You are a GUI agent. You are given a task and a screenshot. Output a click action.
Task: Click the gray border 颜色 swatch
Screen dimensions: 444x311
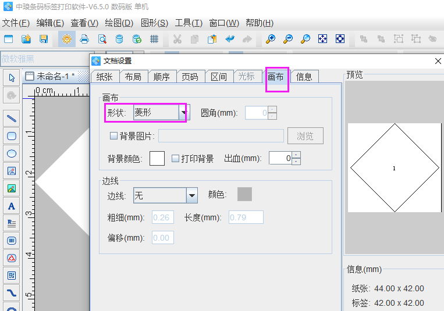coord(244,194)
